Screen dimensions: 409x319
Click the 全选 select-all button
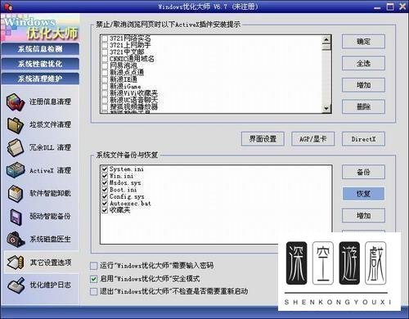(x=363, y=63)
